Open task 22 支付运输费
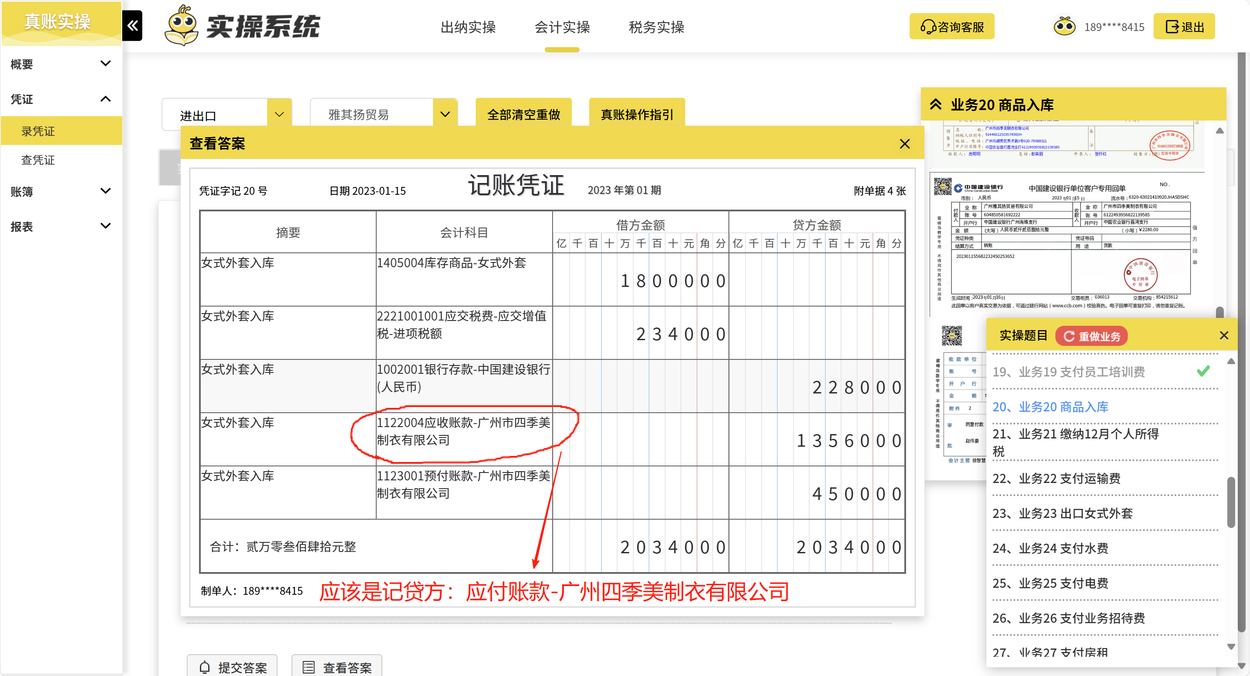 tap(1056, 478)
